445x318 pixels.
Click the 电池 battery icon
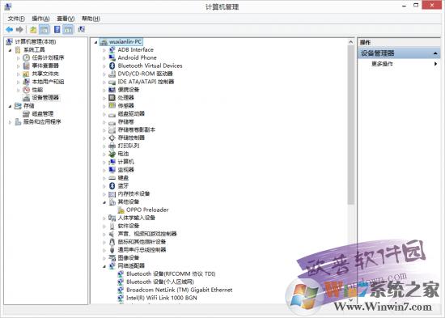coord(112,154)
